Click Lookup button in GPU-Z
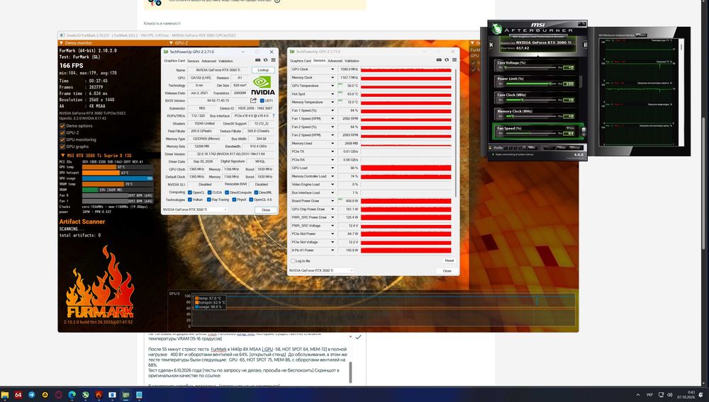This screenshot has height=402, width=709. tap(263, 70)
